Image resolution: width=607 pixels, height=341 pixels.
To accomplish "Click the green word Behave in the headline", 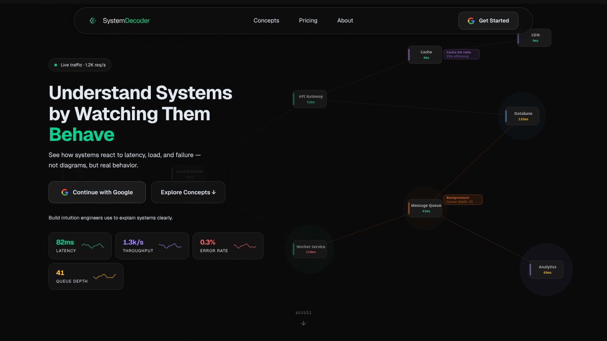I will click(x=81, y=134).
